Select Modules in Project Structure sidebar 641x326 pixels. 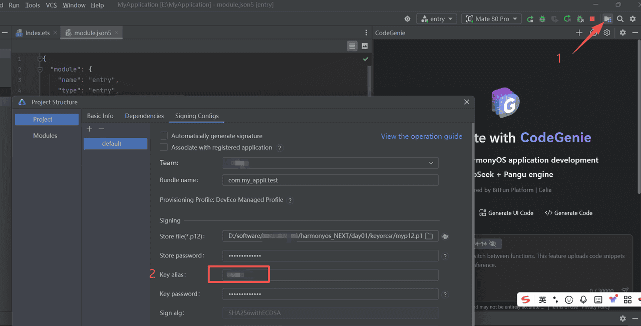(45, 136)
